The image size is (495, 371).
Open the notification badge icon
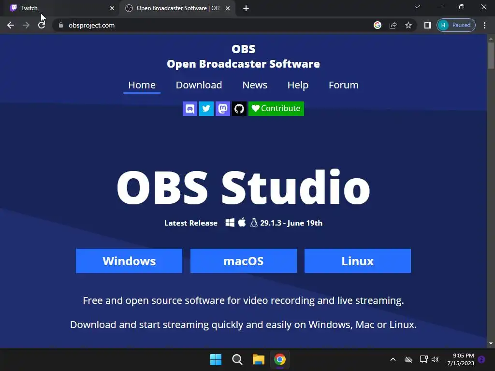(481, 359)
